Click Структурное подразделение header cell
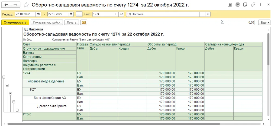271x126 pixels. [x=49, y=48]
